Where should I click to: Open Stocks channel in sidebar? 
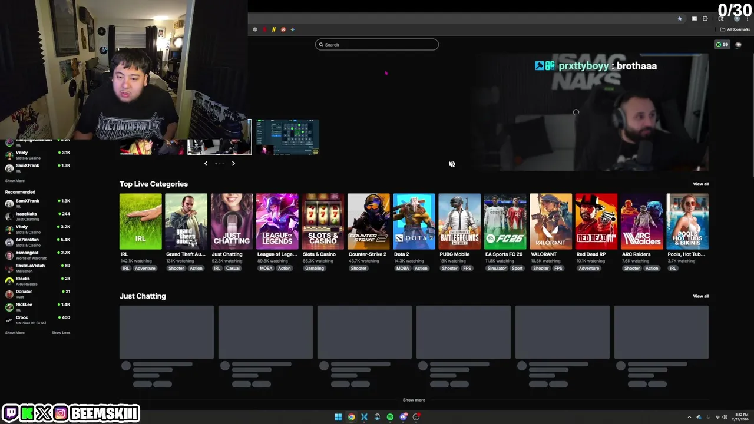pyautogui.click(x=38, y=281)
